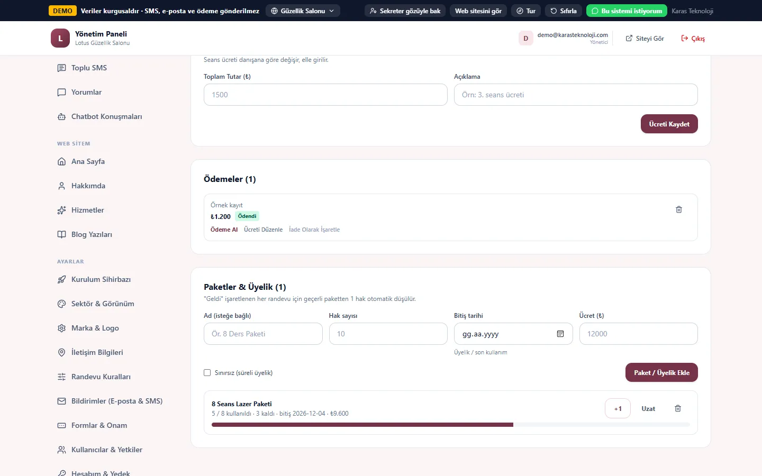Screen dimensions: 762x476
Task: Focus the Toplam Tutar input field
Action: (325, 95)
